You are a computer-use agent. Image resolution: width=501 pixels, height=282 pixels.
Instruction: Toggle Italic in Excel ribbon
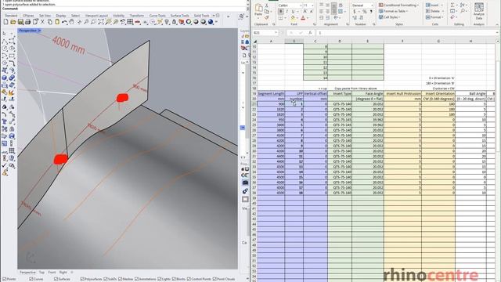(x=287, y=11)
